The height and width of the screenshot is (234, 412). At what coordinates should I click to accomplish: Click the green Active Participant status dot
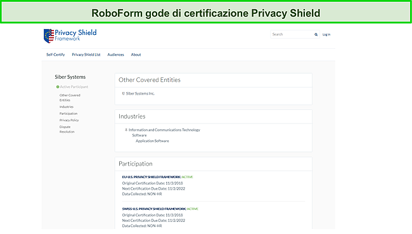click(x=58, y=87)
